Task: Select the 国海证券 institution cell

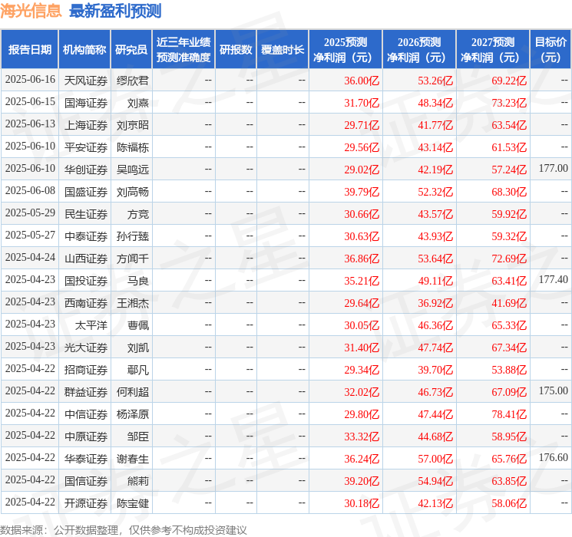Action: point(86,103)
